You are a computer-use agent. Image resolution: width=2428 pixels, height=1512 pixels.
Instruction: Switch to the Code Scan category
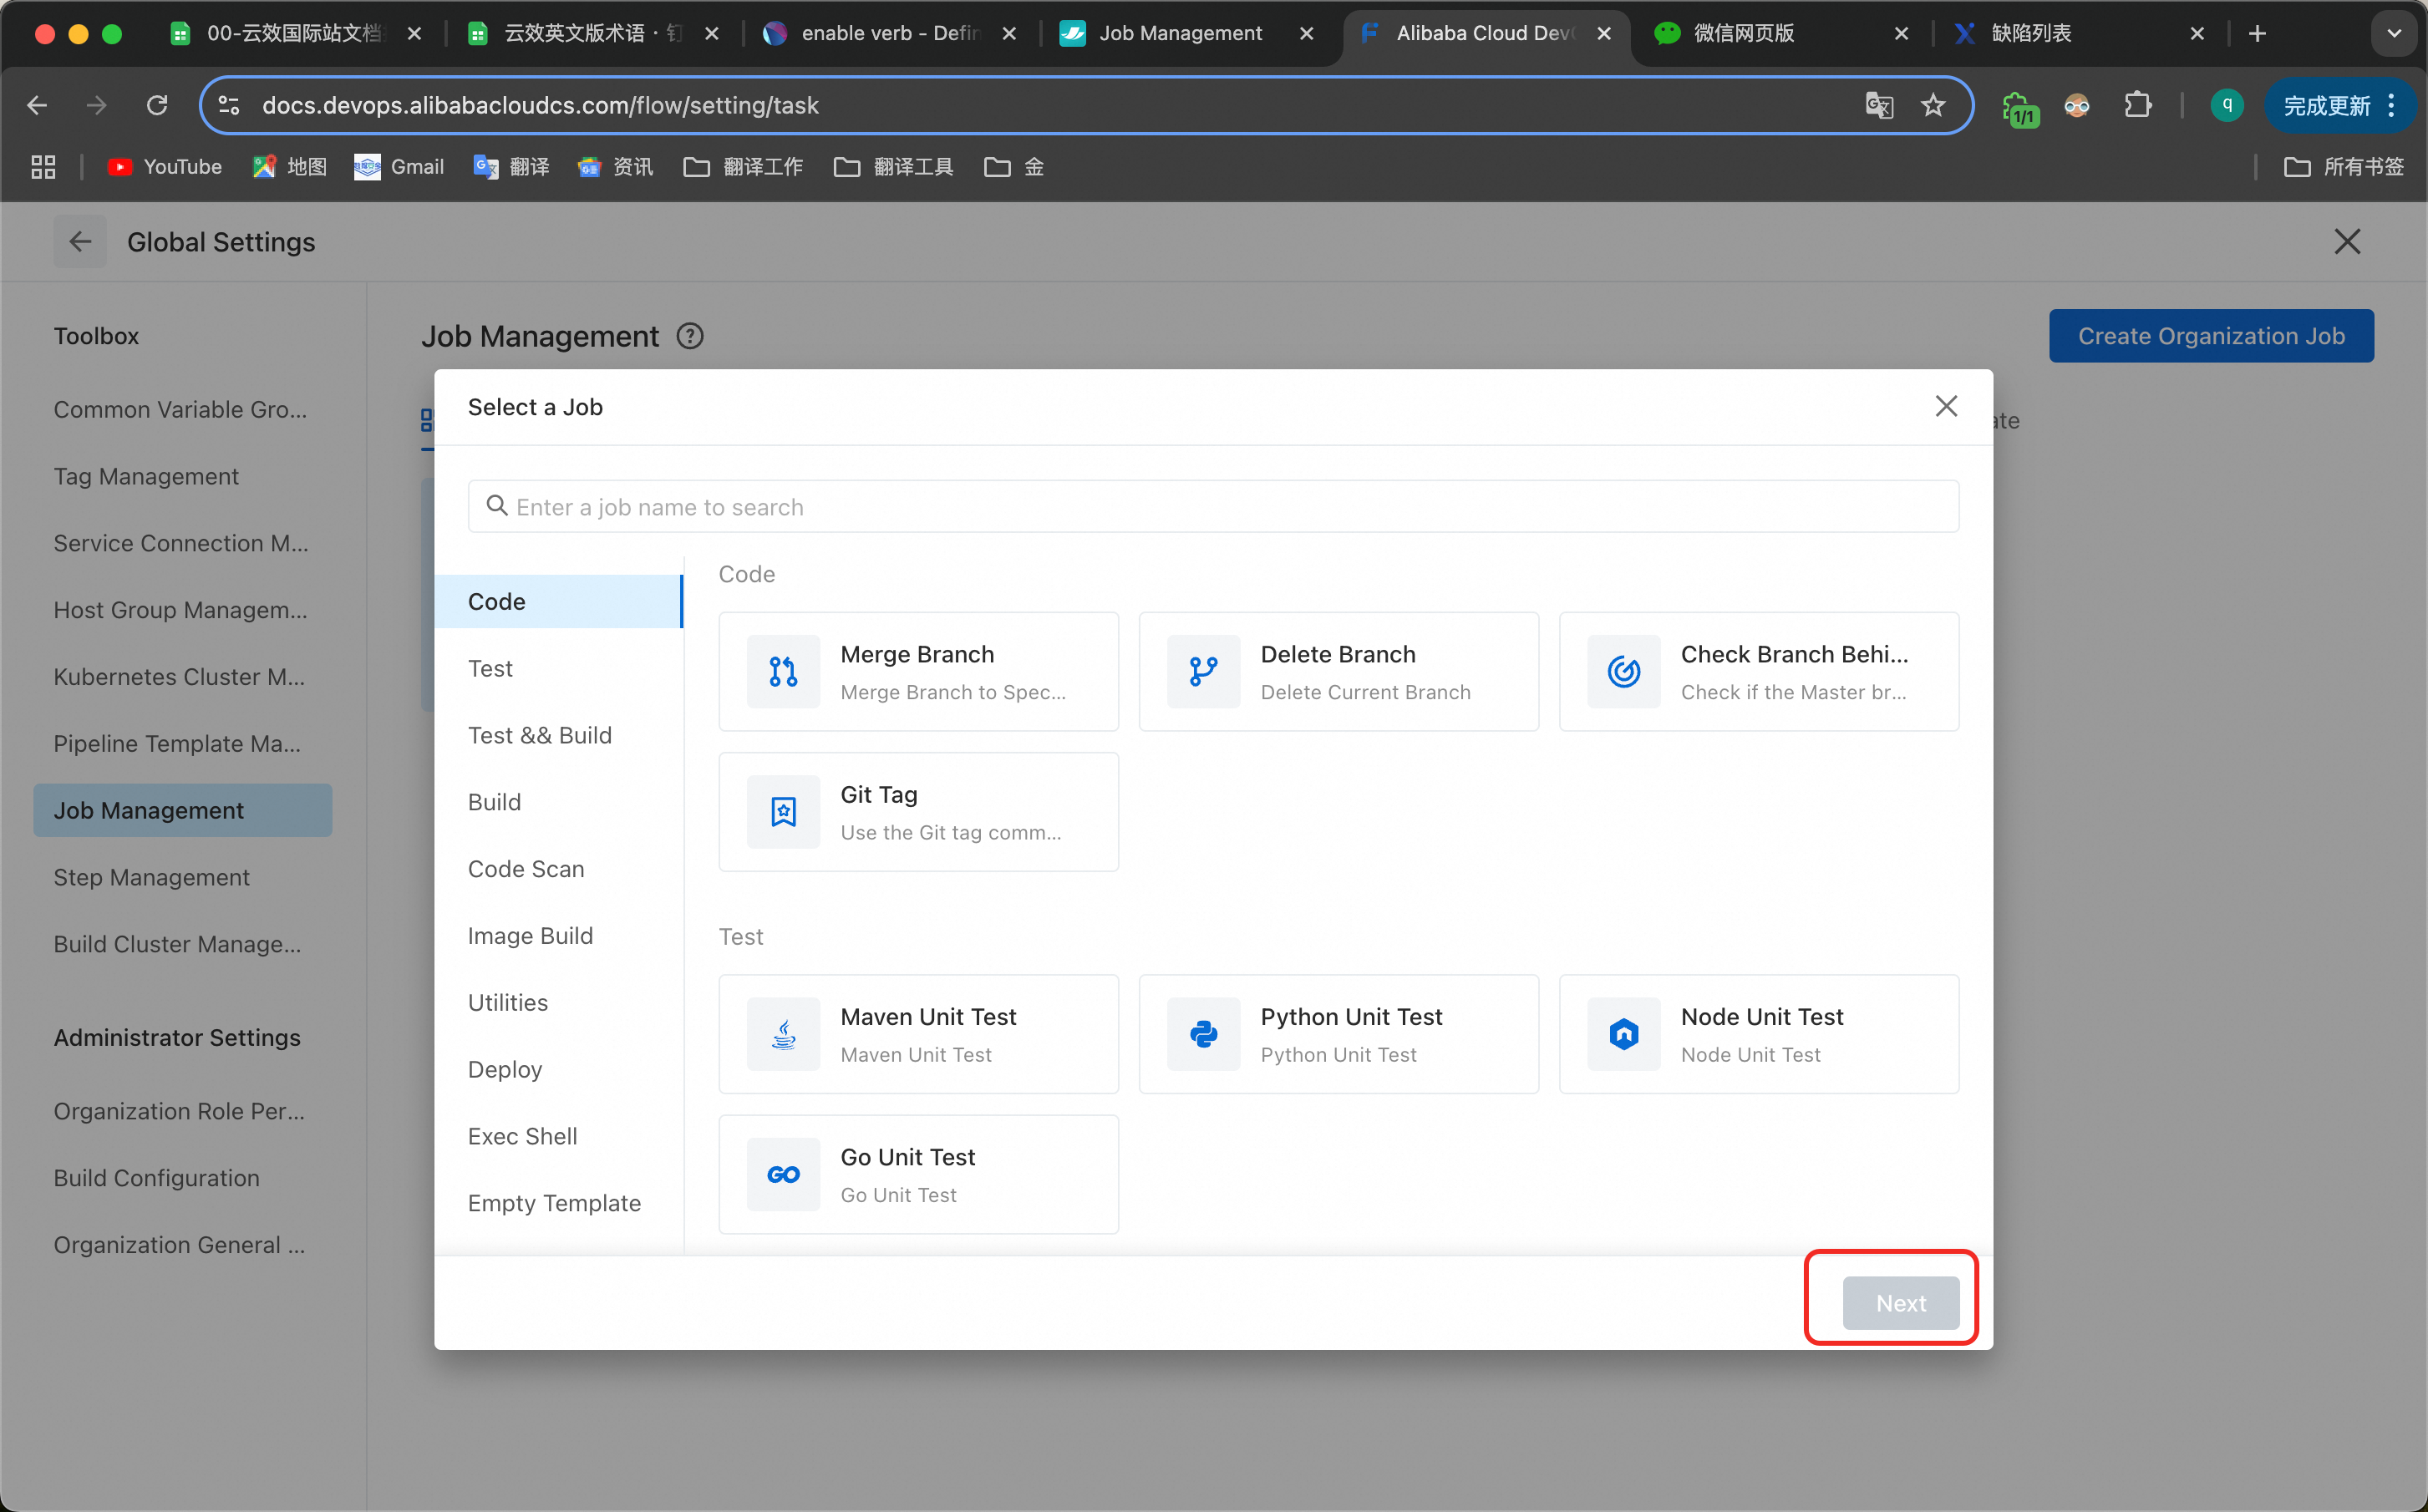click(x=526, y=869)
